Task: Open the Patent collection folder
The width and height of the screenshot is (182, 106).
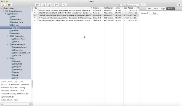Action: [17, 42]
